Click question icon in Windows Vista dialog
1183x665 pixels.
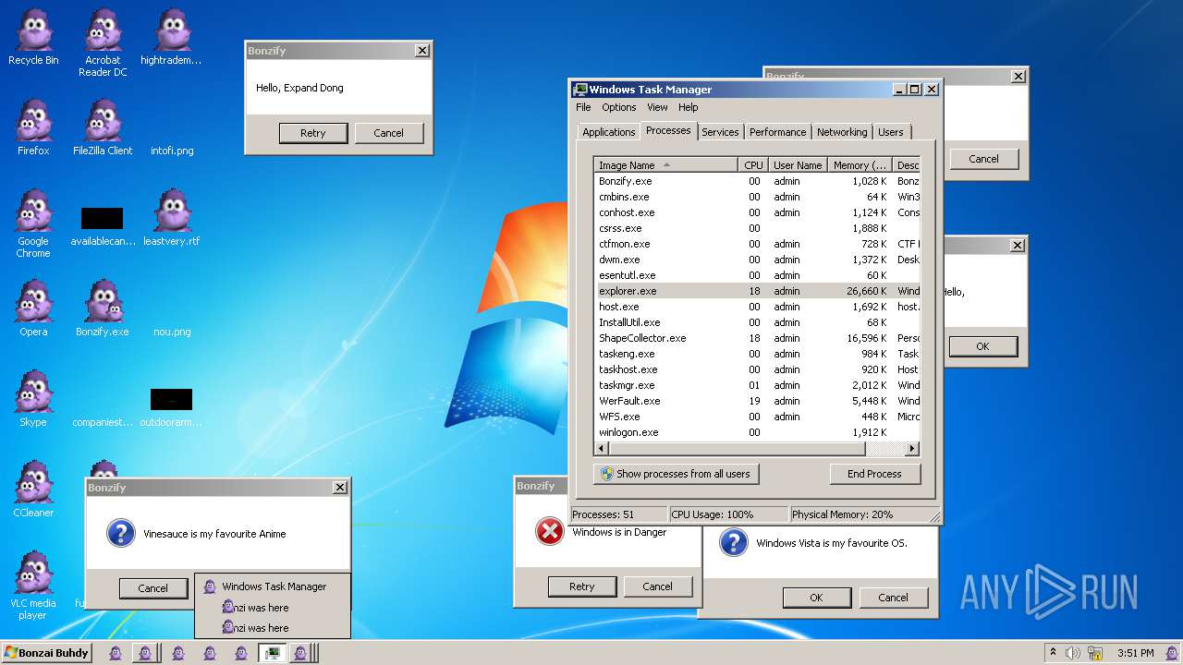point(733,542)
